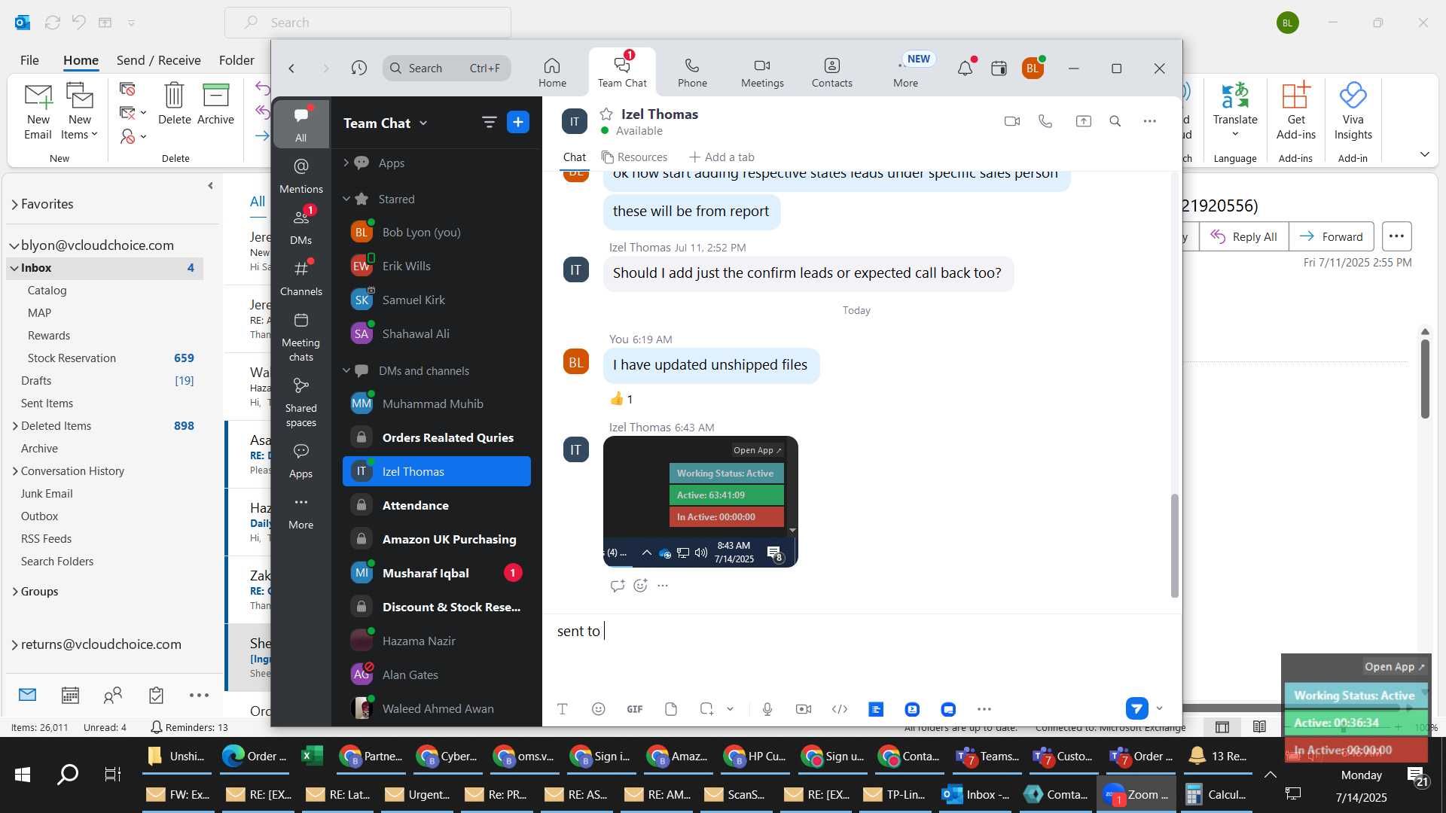1446x813 pixels.
Task: Send the typed message
Action: (1136, 708)
